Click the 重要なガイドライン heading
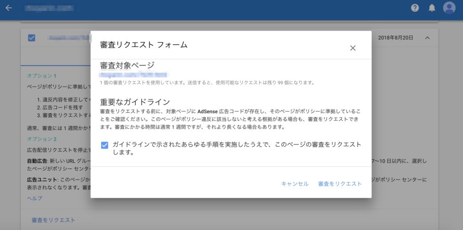 point(135,102)
